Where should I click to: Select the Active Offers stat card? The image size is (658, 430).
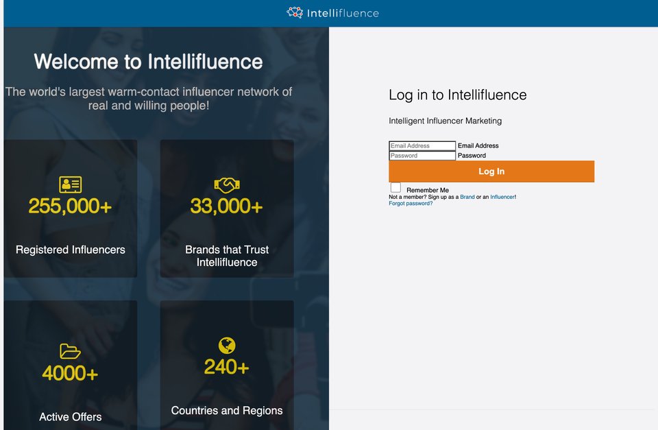click(71, 365)
